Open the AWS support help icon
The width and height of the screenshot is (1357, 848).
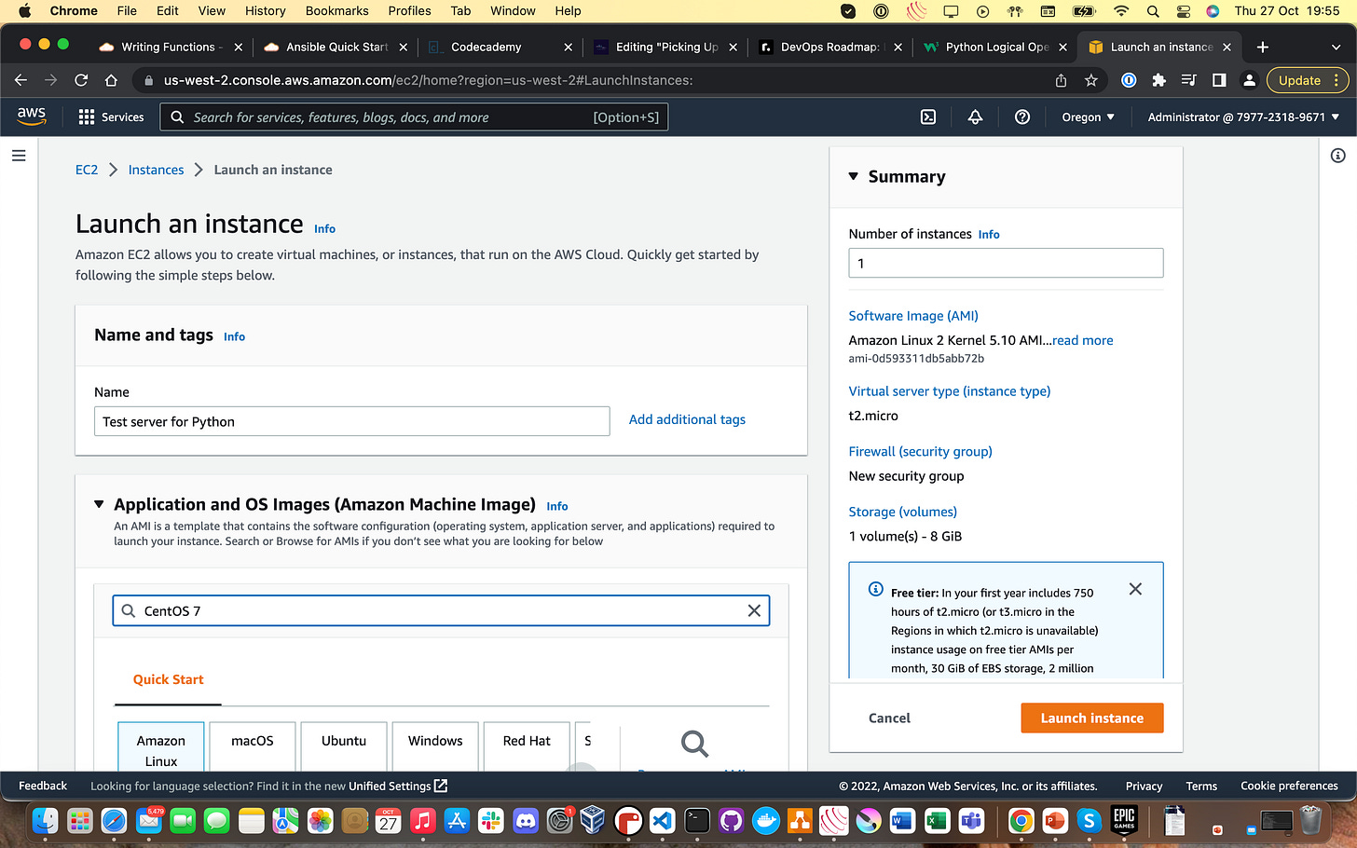click(1022, 117)
